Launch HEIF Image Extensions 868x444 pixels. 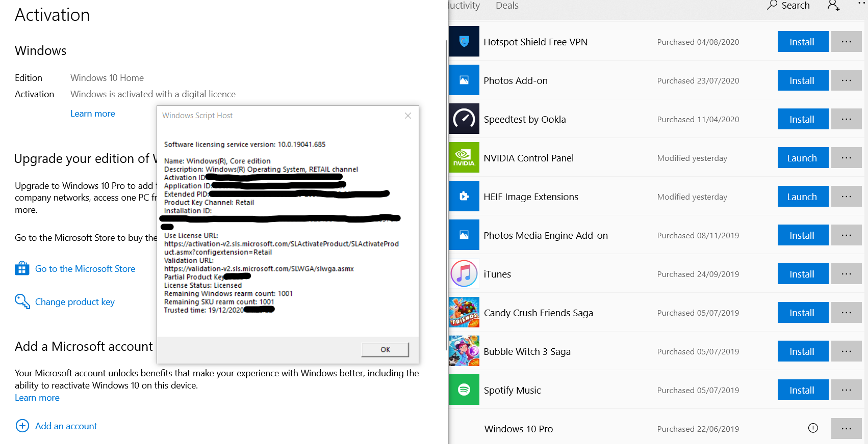click(803, 197)
